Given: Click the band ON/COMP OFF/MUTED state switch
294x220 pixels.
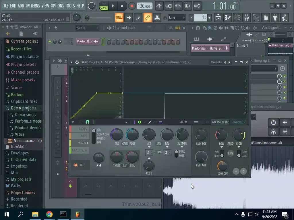Looking at the screenshot, I should pyautogui.click(x=94, y=136).
